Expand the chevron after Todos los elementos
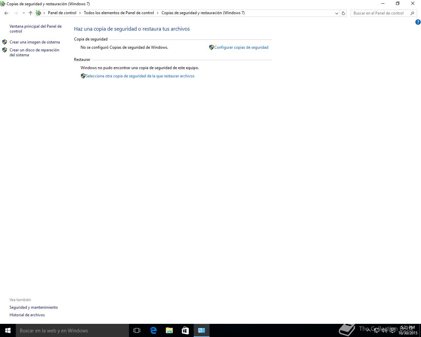The image size is (421, 337). click(158, 13)
